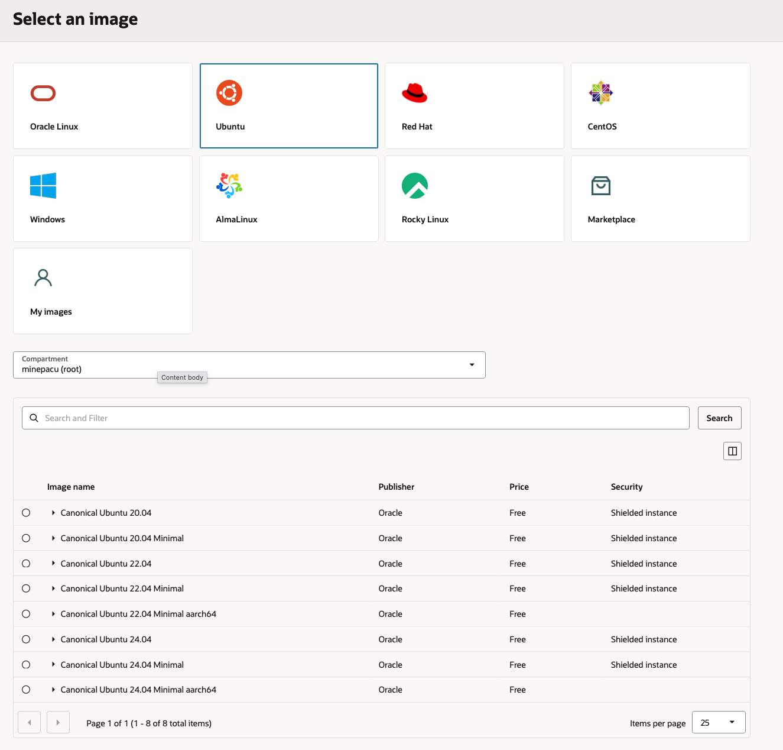Open the Items per page dropdown
783x750 pixels.
coord(718,723)
